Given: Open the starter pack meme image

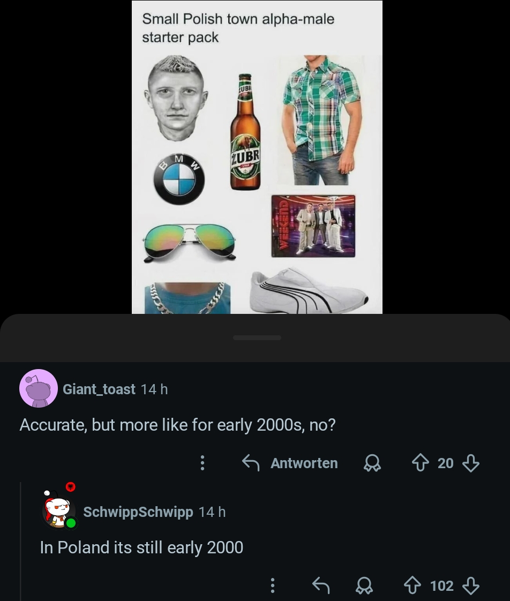Looking at the screenshot, I should (x=257, y=161).
